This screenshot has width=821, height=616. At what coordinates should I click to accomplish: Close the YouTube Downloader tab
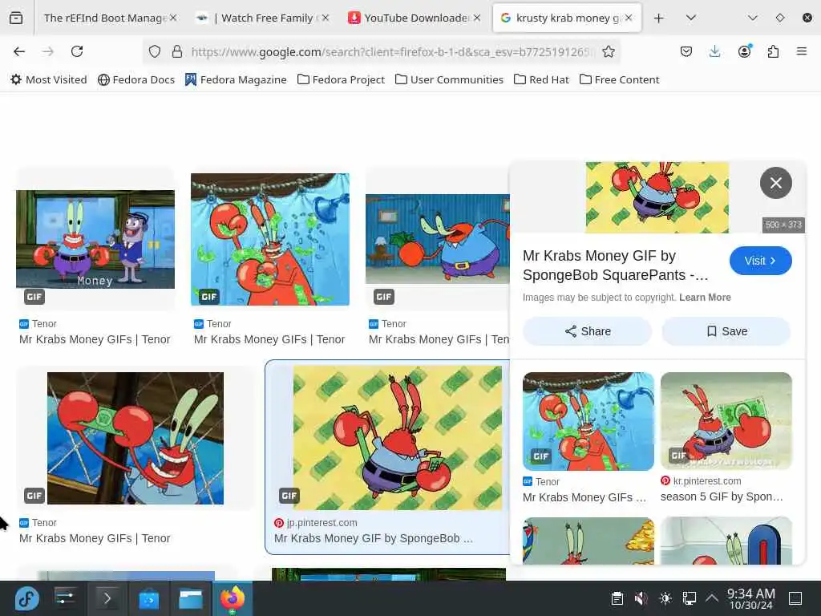(x=477, y=18)
